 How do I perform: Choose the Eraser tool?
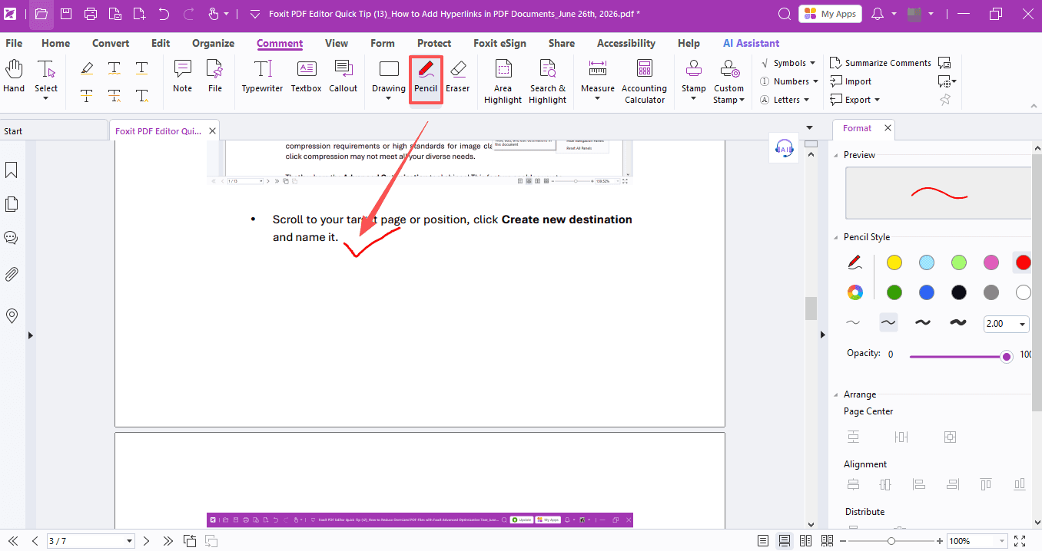[x=457, y=77]
